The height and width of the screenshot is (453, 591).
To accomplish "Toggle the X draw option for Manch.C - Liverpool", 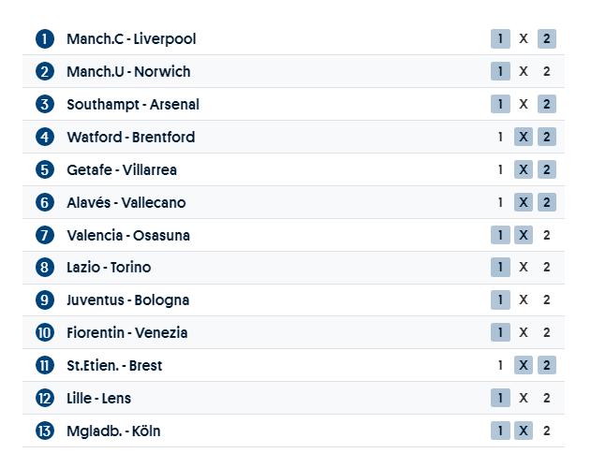I will pyautogui.click(x=524, y=39).
